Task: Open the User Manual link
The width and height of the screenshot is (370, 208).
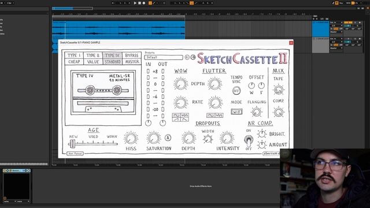Action: 75,154
